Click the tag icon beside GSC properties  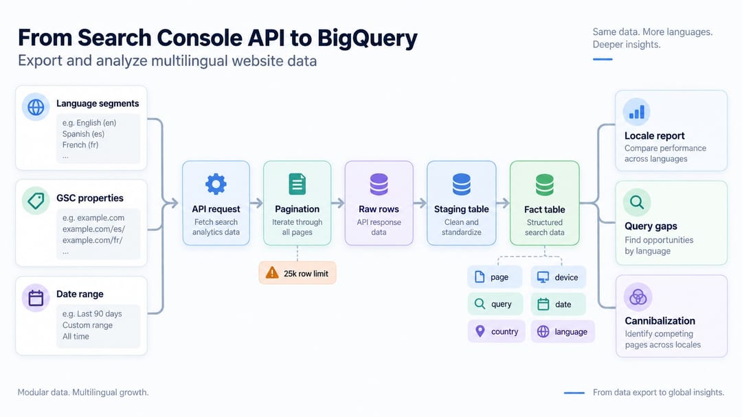[36, 201]
